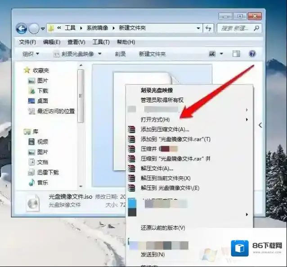
Task: Expand the arrow next to 刻录光盘映像 toolbar
Action: point(99,54)
